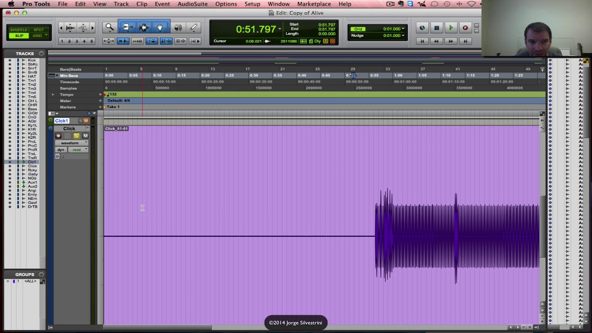Click the dyn button on Click track
Image resolution: width=592 pixels, height=333 pixels.
(61, 150)
